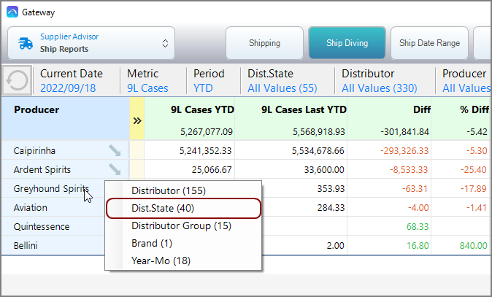Open the Ship Date Range tab
Screen dimensions: 492x297
(429, 43)
